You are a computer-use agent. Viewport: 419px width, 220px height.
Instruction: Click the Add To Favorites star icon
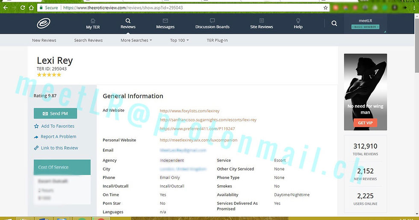coord(36,126)
